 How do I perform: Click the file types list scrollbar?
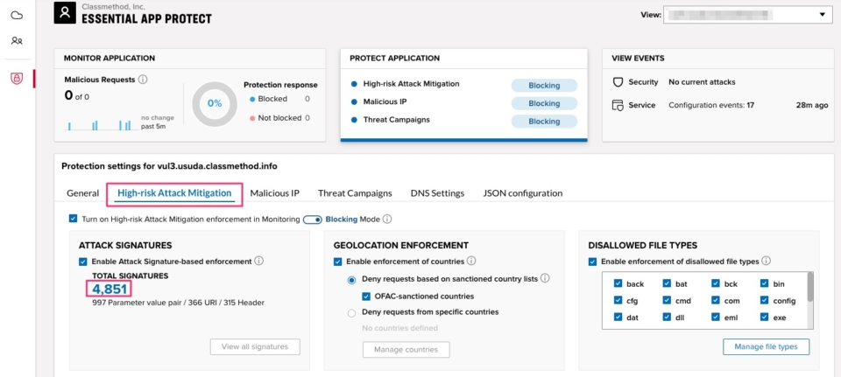[809, 287]
